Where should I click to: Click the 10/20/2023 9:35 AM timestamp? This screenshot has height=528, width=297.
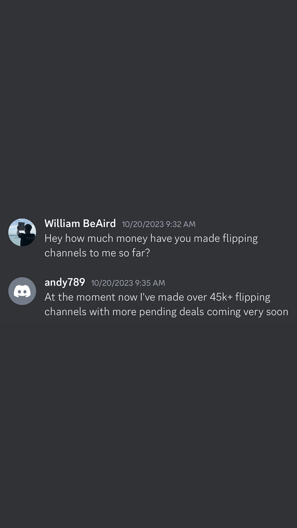[128, 283]
